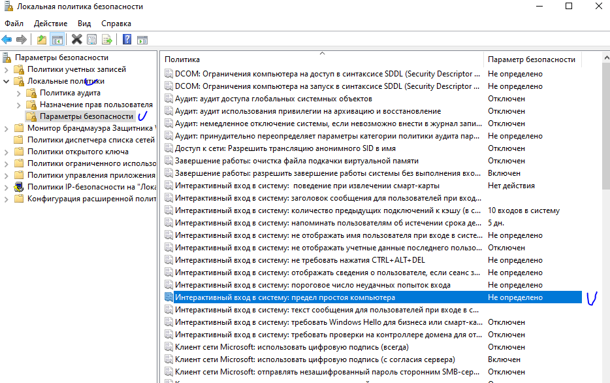
Task: Select 'отправлять незашифрованный пароль сторонним SMB' policy
Action: click(x=327, y=372)
